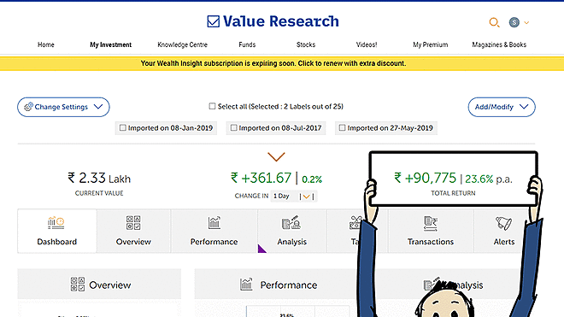Click the Performance card chart icon
The image size is (564, 317).
(246, 285)
